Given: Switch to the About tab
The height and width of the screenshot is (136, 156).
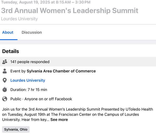Looking at the screenshot, I should (x=8, y=32).
